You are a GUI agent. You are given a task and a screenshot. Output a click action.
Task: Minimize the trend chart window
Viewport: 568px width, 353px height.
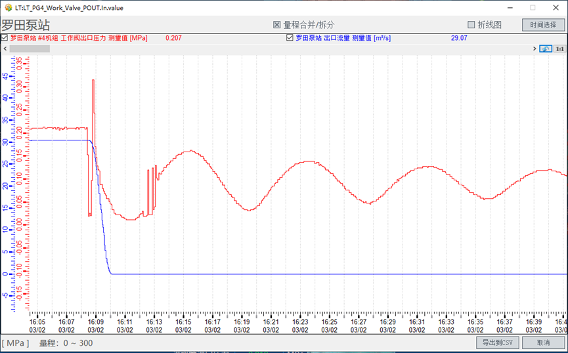click(510, 8)
